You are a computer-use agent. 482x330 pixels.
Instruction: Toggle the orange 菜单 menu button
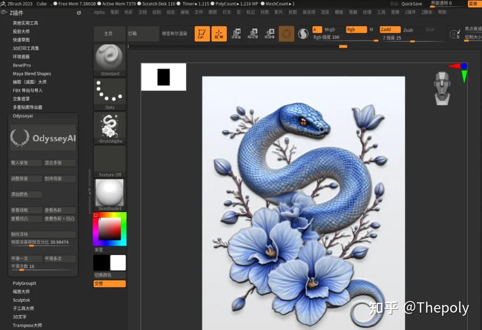pyautogui.click(x=474, y=4)
